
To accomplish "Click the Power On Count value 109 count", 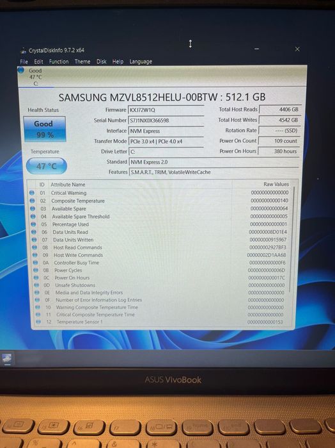I will [279, 141].
